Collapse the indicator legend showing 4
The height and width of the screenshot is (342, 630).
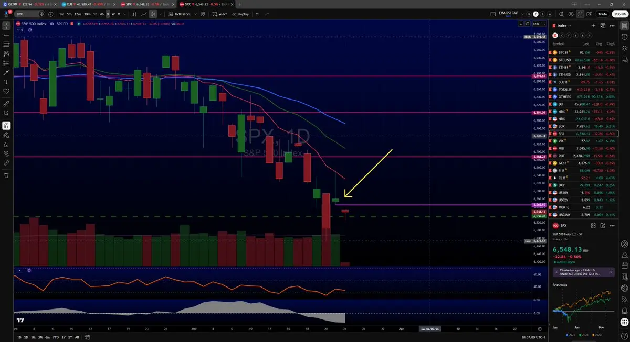click(x=19, y=30)
